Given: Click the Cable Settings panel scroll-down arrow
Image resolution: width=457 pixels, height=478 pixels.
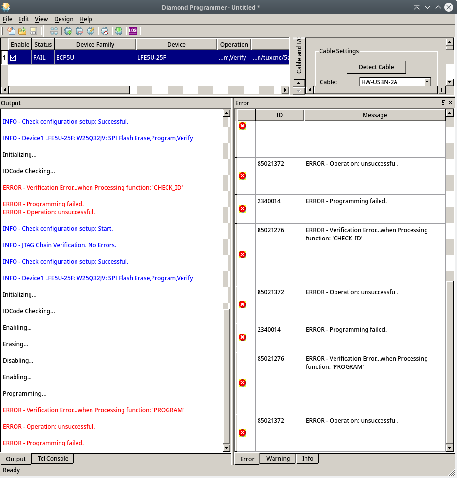Looking at the screenshot, I should 449,82.
